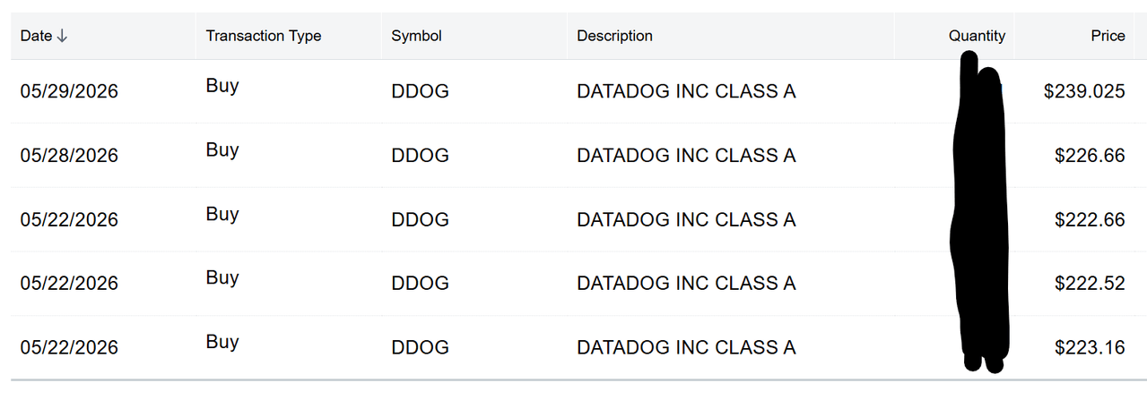Image resolution: width=1147 pixels, height=400 pixels.
Task: Click DATADOG INC CLASS A in the first row
Action: pyautogui.click(x=686, y=91)
